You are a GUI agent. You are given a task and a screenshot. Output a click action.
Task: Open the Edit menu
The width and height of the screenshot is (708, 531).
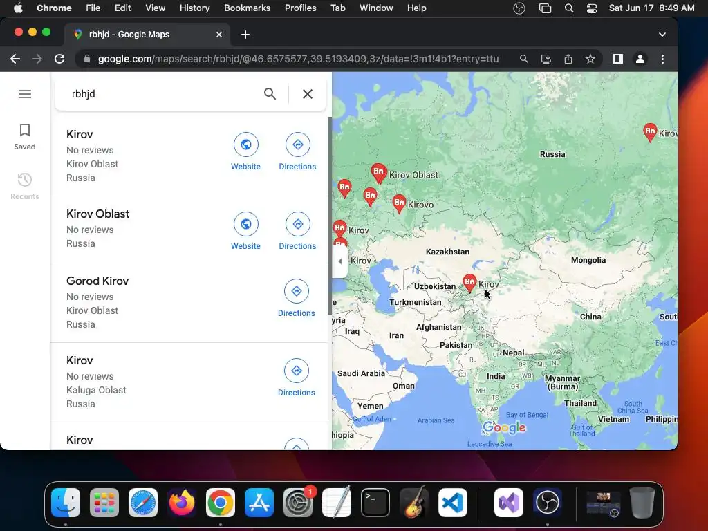coord(122,8)
